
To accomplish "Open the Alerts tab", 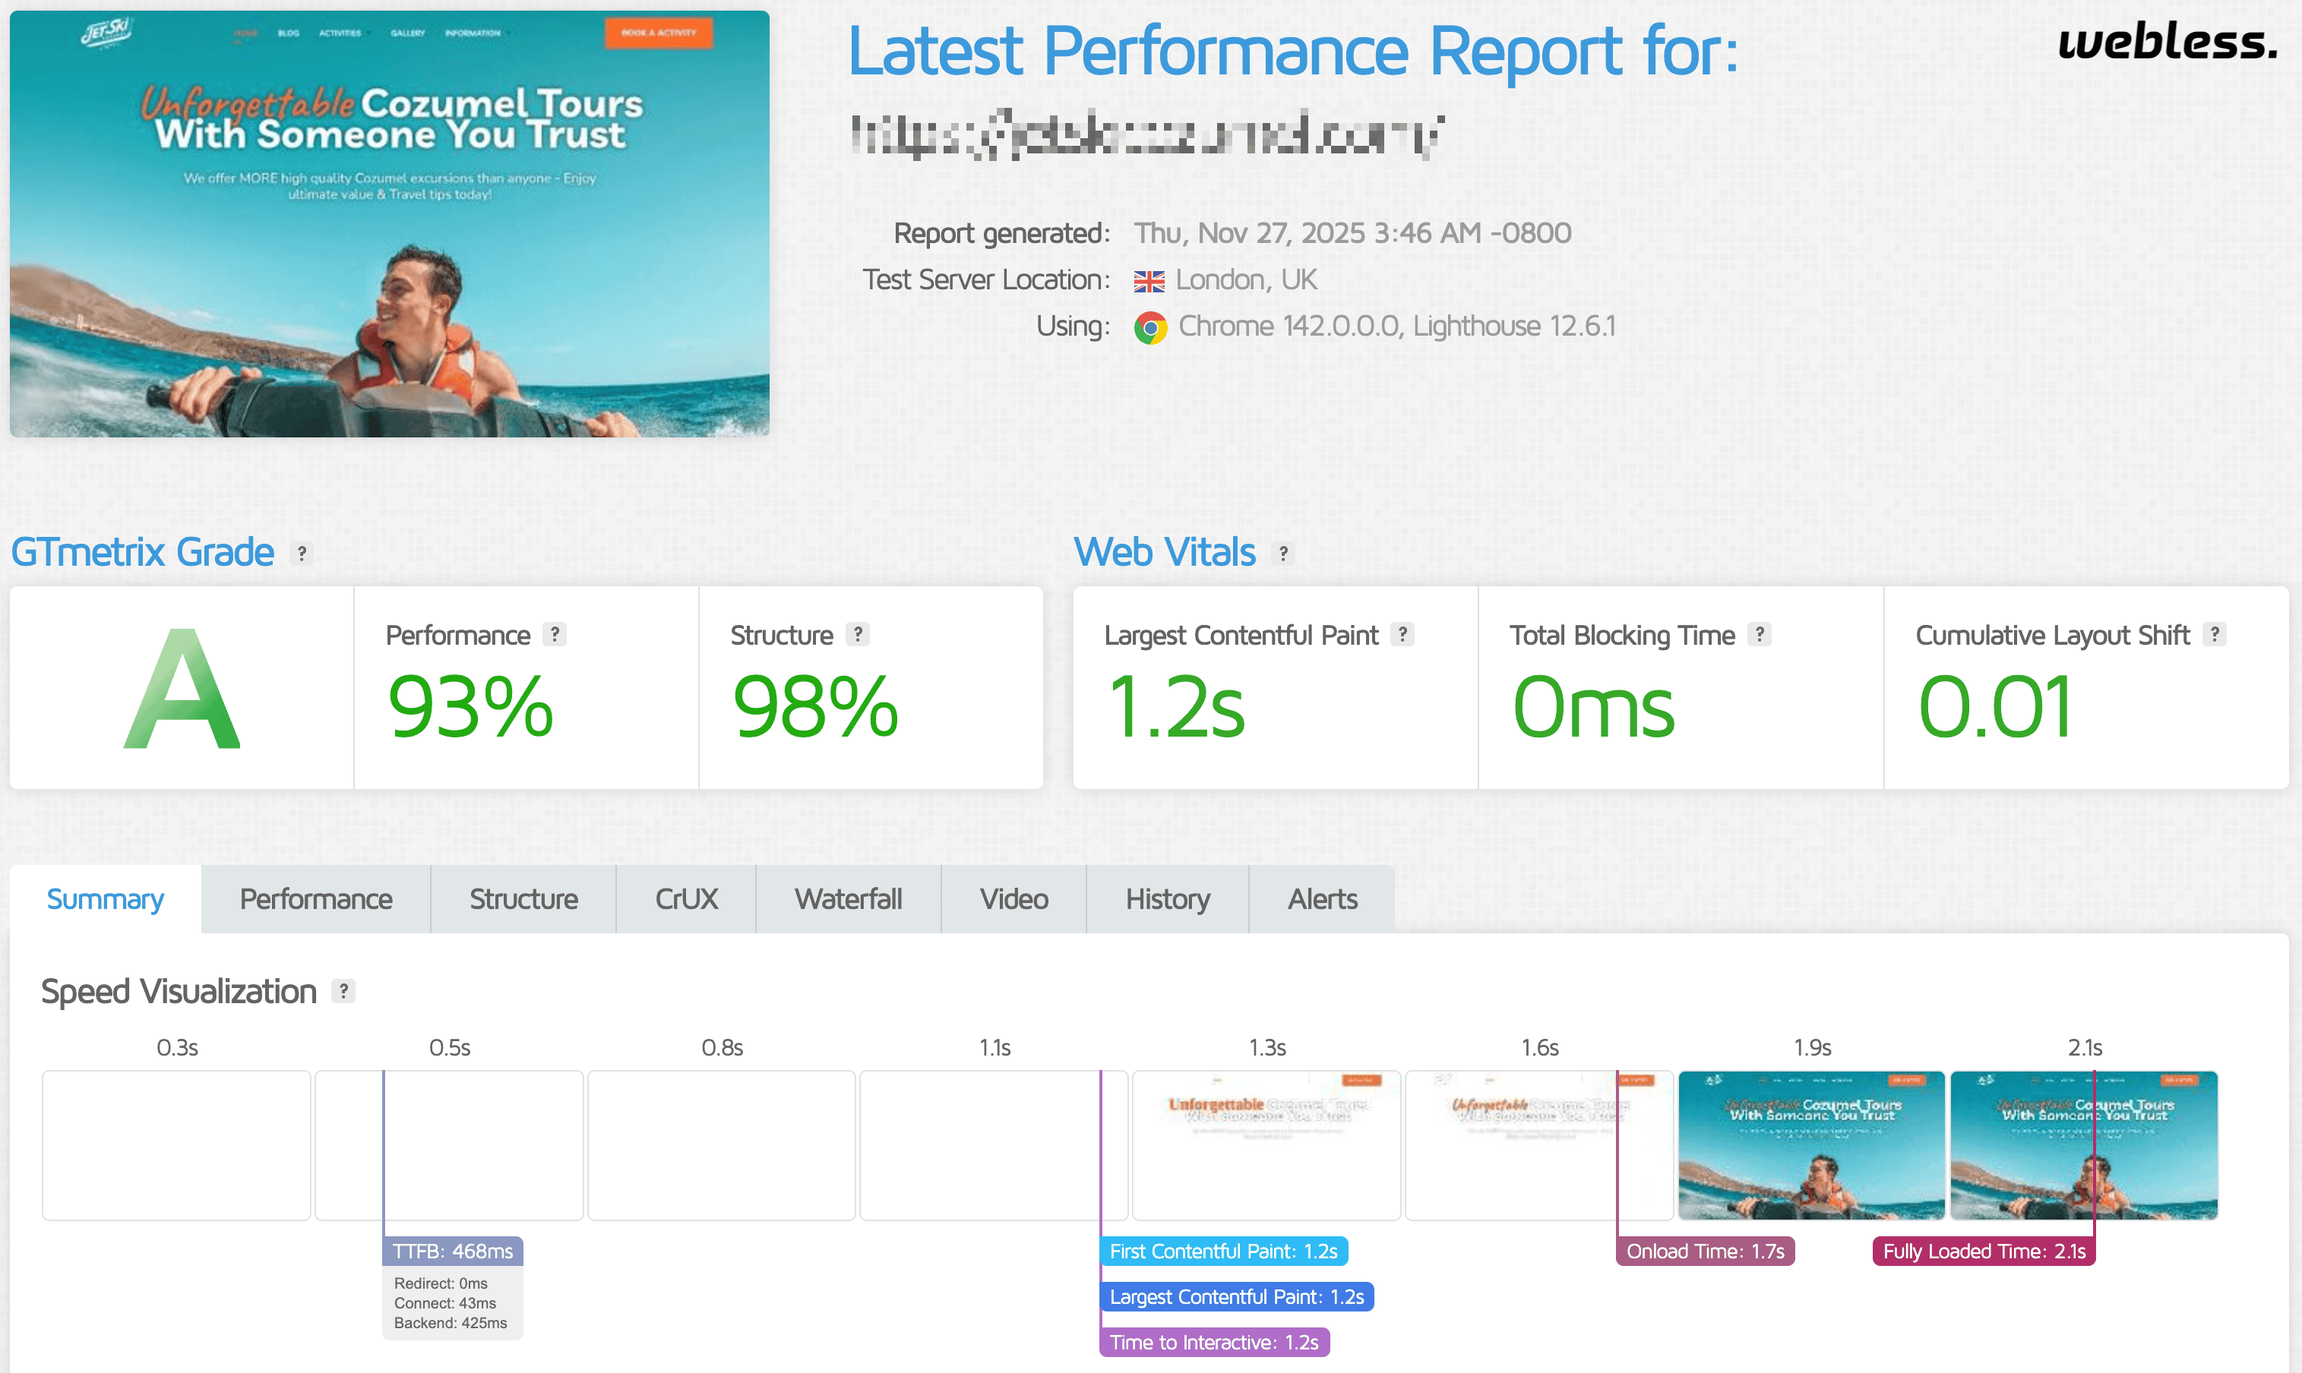I will [x=1322, y=899].
